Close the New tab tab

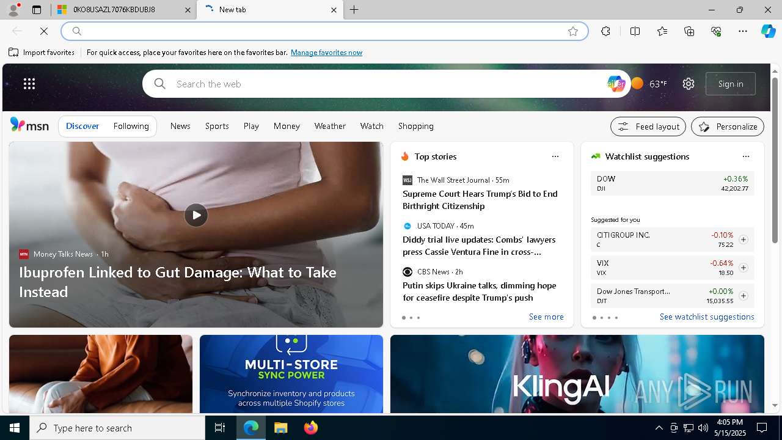point(334,10)
